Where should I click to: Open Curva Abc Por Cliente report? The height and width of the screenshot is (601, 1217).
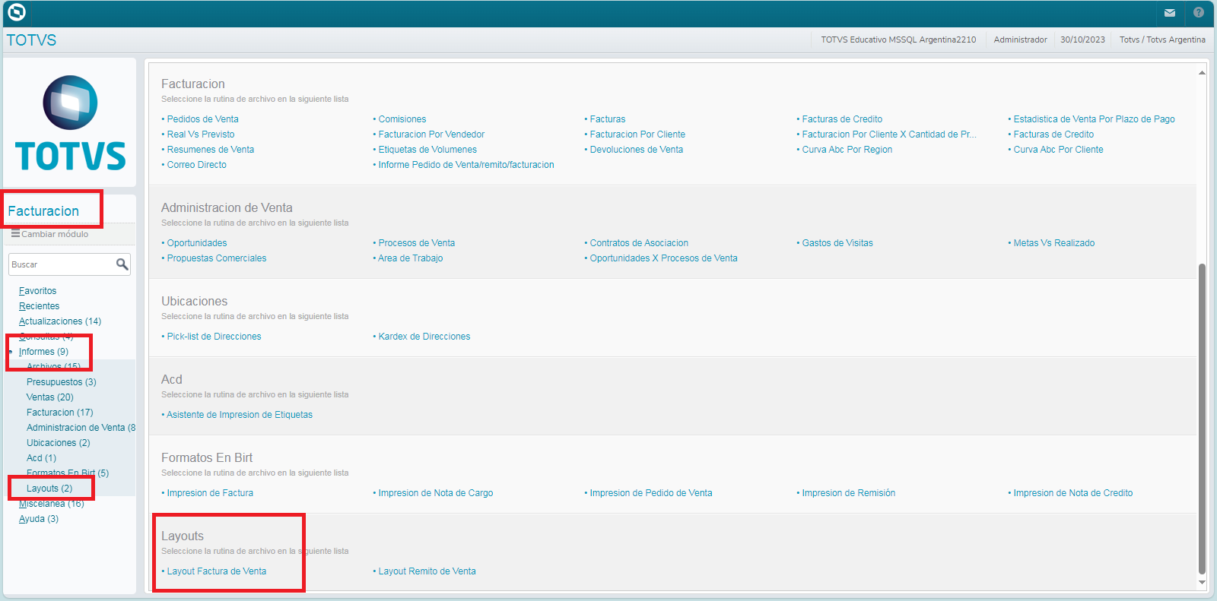click(x=1058, y=150)
